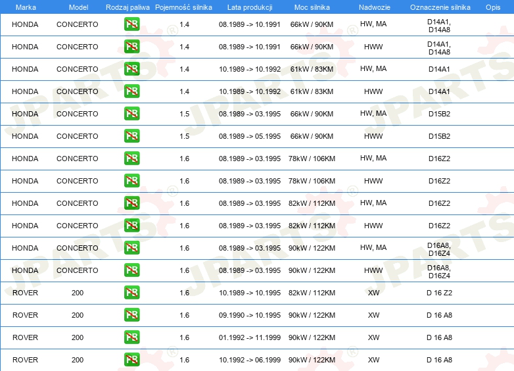
Task: Click D16Z2 engine code in the 78kW HWW row
Action: [x=439, y=181]
